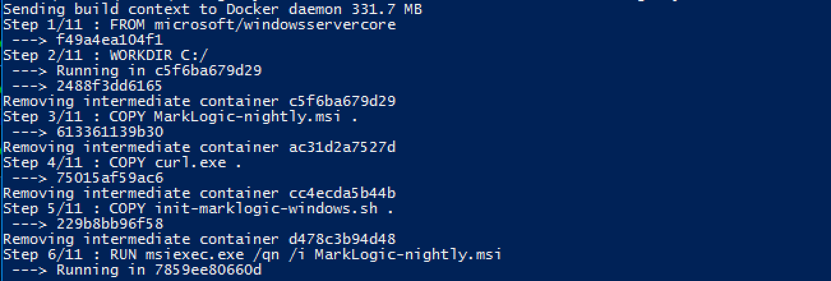Click MarkLogic-nightly.msi in the Step 6/11 line
The height and width of the screenshot is (281, 831).
pos(408,255)
